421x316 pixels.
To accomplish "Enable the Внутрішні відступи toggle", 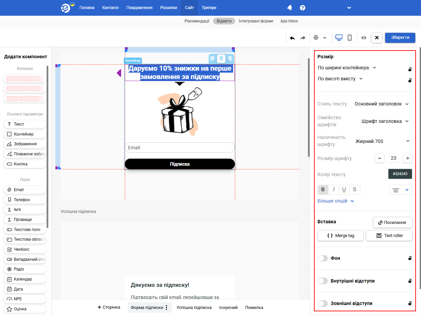I will tap(323, 281).
